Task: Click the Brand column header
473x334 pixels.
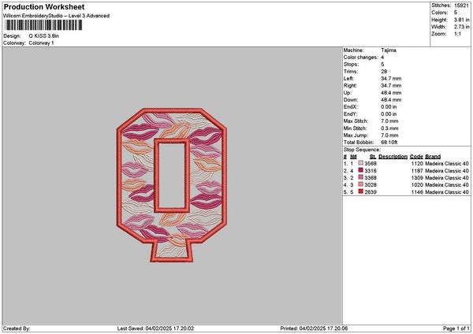Action: pos(433,157)
